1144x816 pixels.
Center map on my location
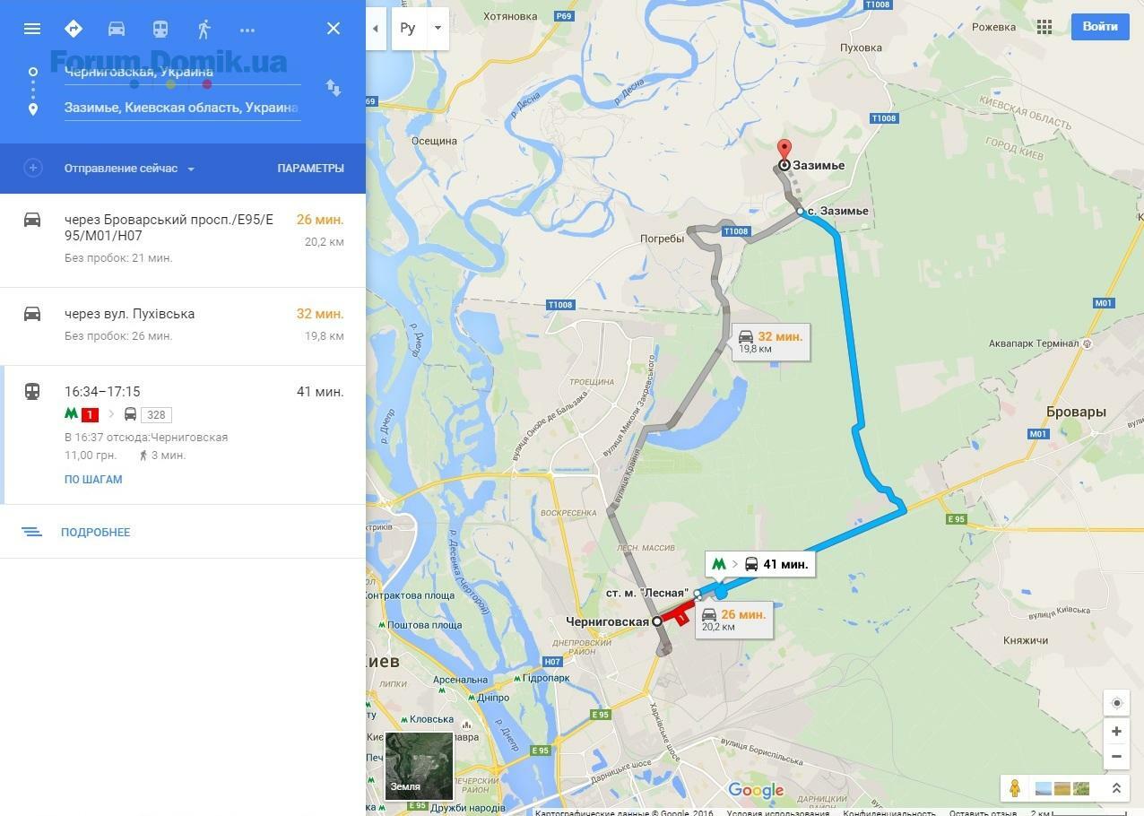(x=1116, y=703)
